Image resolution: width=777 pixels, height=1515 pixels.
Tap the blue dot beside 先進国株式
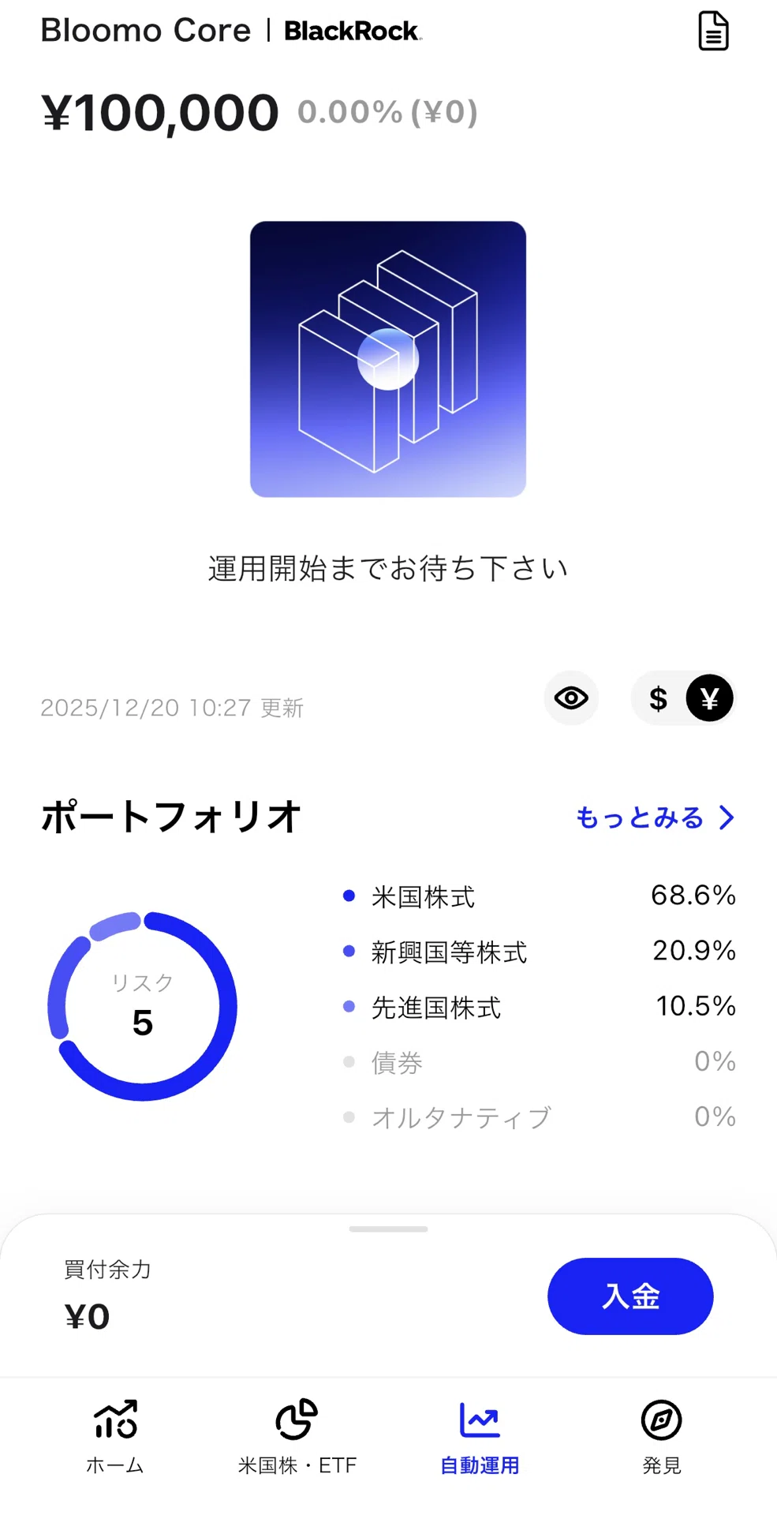(x=349, y=1006)
